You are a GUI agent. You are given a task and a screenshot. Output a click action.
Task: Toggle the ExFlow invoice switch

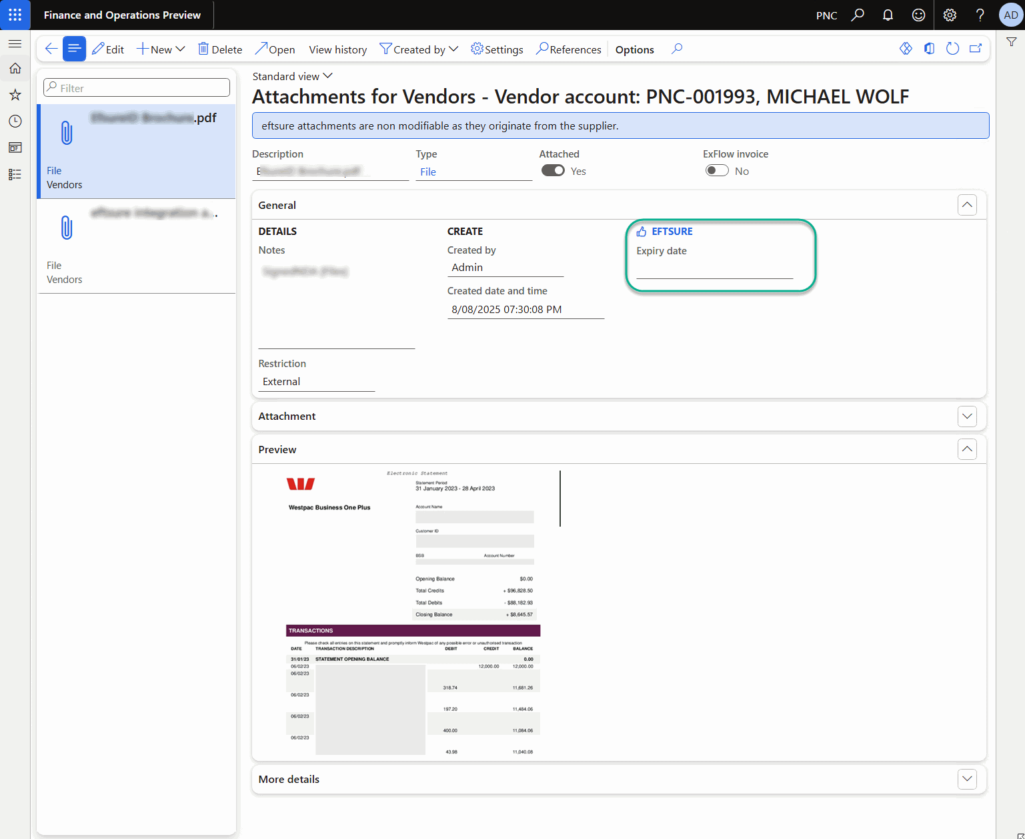[x=717, y=170]
